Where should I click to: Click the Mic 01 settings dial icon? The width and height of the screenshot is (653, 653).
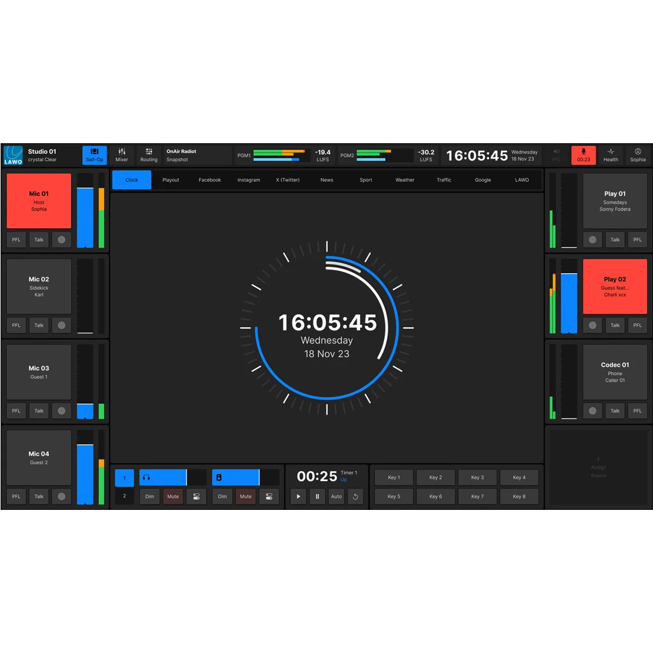coord(61,239)
